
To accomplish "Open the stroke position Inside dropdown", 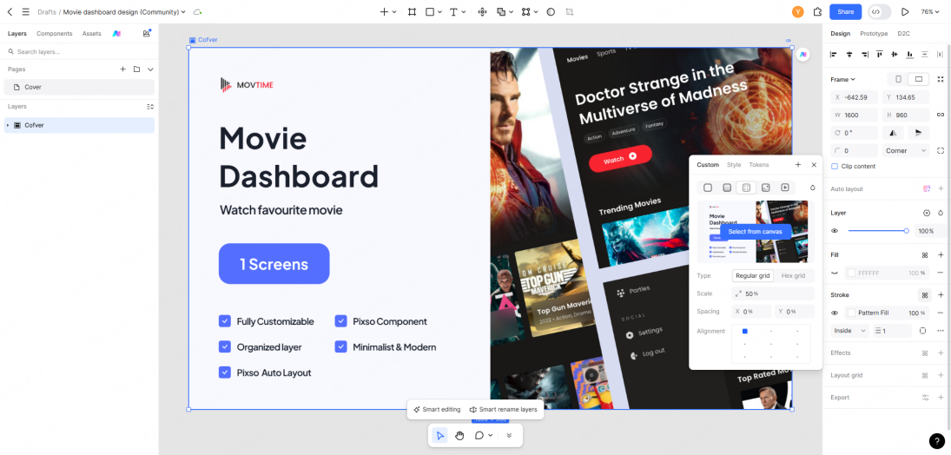I will 849,331.
